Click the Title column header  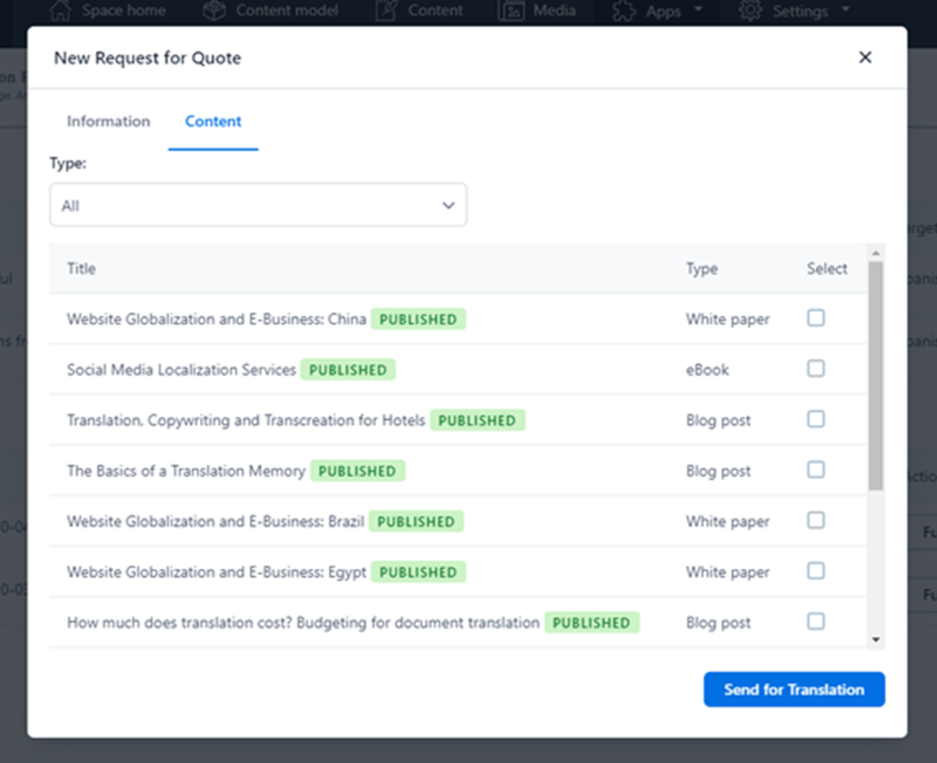point(81,269)
